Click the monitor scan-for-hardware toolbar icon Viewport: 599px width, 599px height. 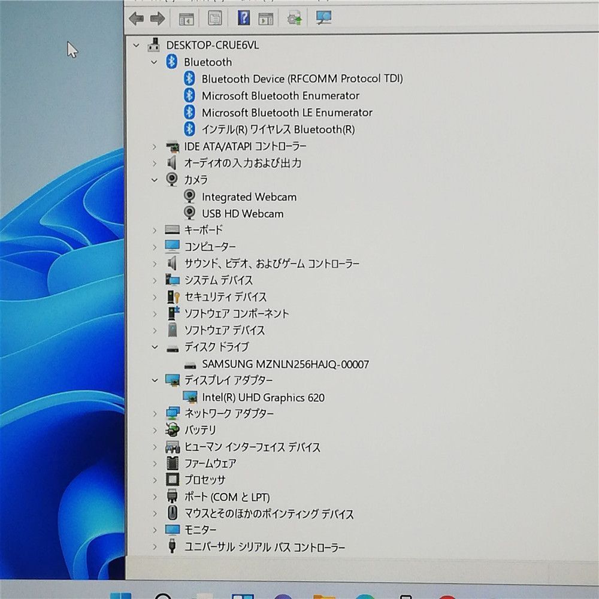pyautogui.click(x=323, y=17)
